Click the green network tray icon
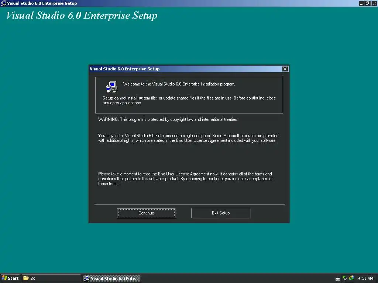 [x=345, y=278]
